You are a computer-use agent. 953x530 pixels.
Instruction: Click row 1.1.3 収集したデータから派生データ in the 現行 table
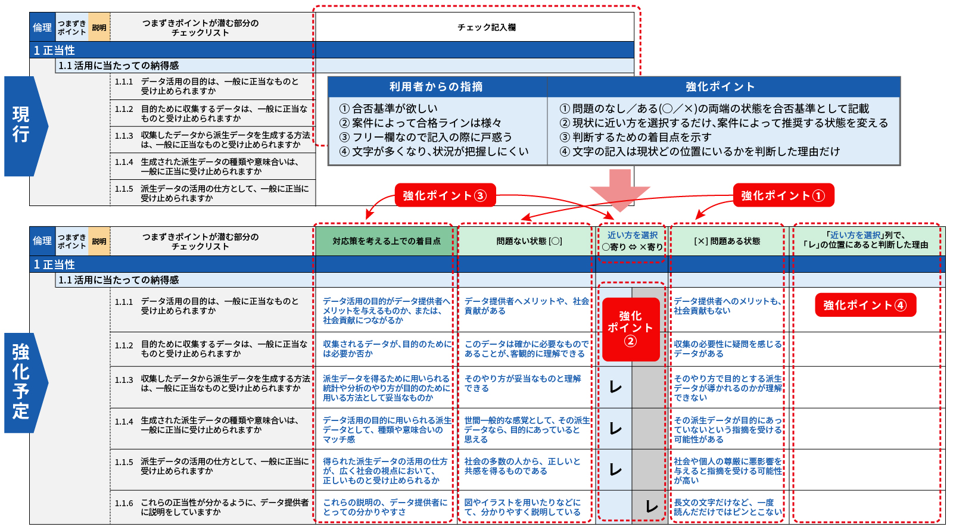point(212,140)
